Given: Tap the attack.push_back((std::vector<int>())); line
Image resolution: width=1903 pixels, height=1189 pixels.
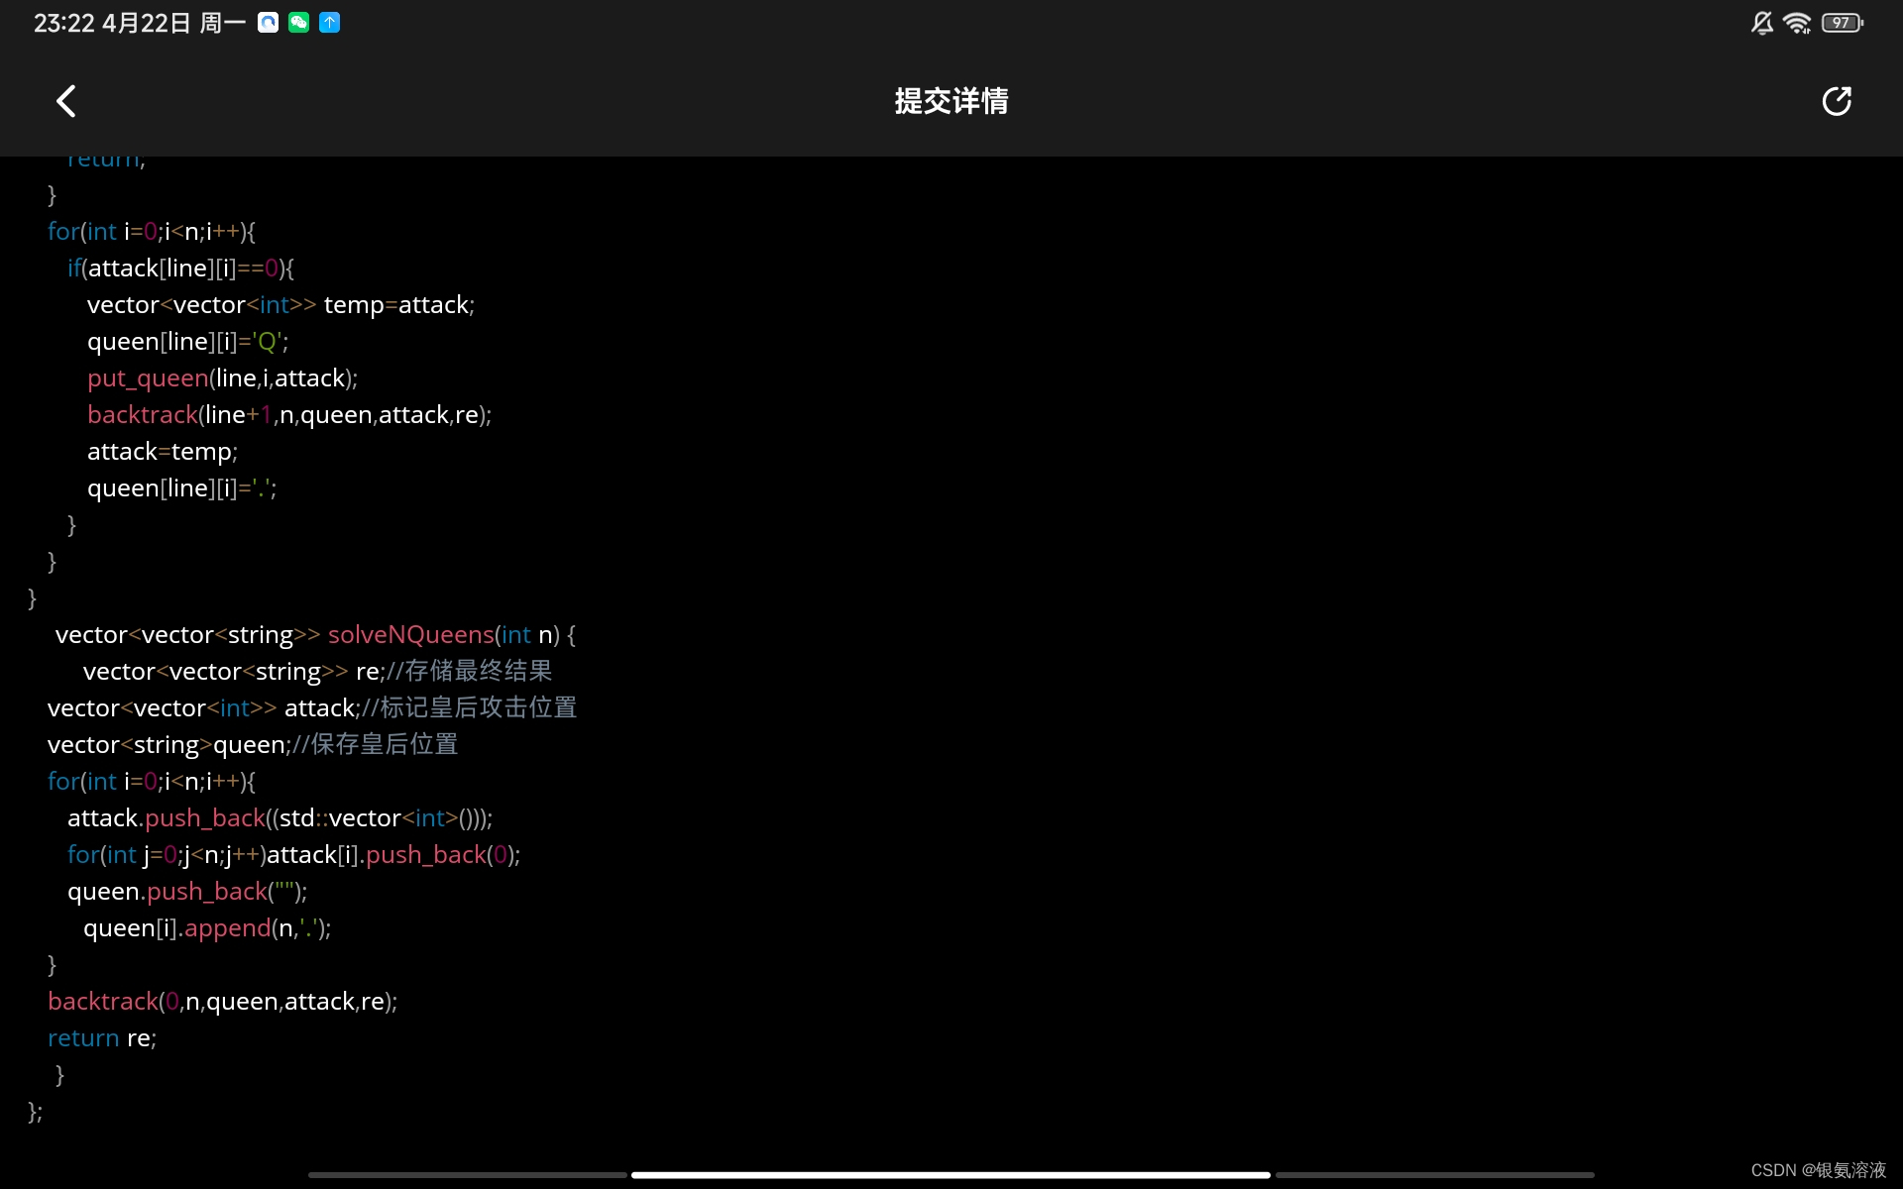Looking at the screenshot, I should pos(280,818).
